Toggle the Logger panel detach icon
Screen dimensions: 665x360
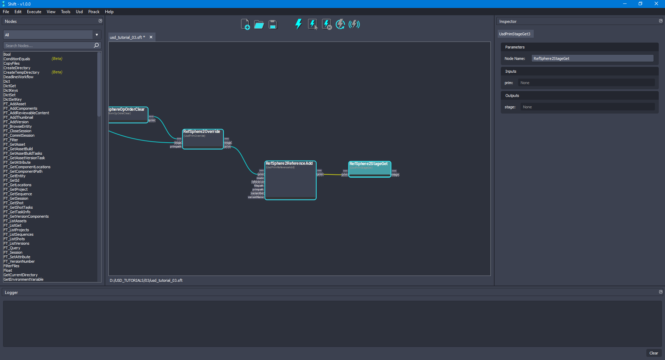coord(660,292)
